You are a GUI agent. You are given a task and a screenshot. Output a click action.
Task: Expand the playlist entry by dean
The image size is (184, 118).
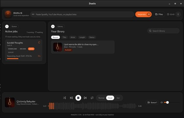pos(83,47)
